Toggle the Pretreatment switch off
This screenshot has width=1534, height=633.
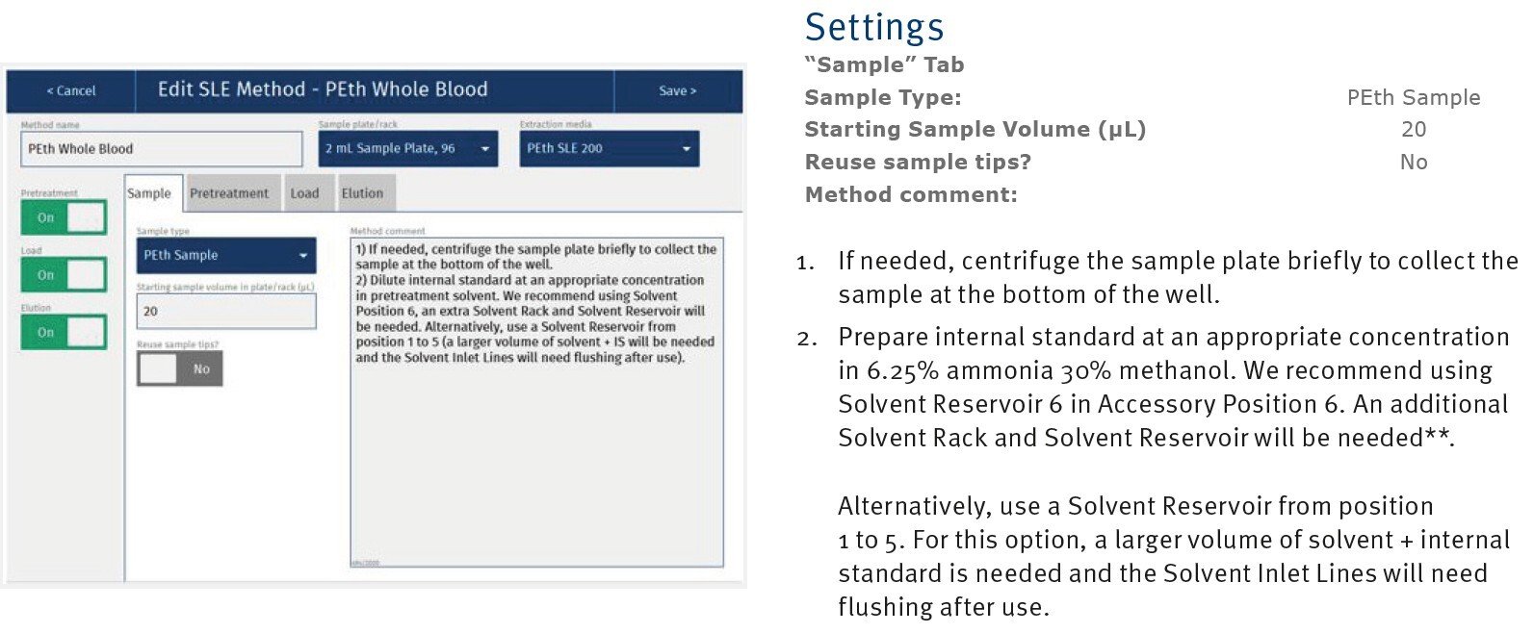point(64,218)
